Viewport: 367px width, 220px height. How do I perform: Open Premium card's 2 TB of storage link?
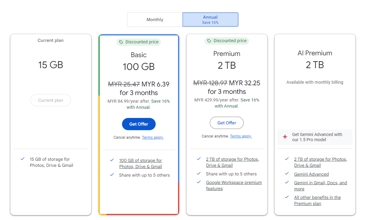232,162
